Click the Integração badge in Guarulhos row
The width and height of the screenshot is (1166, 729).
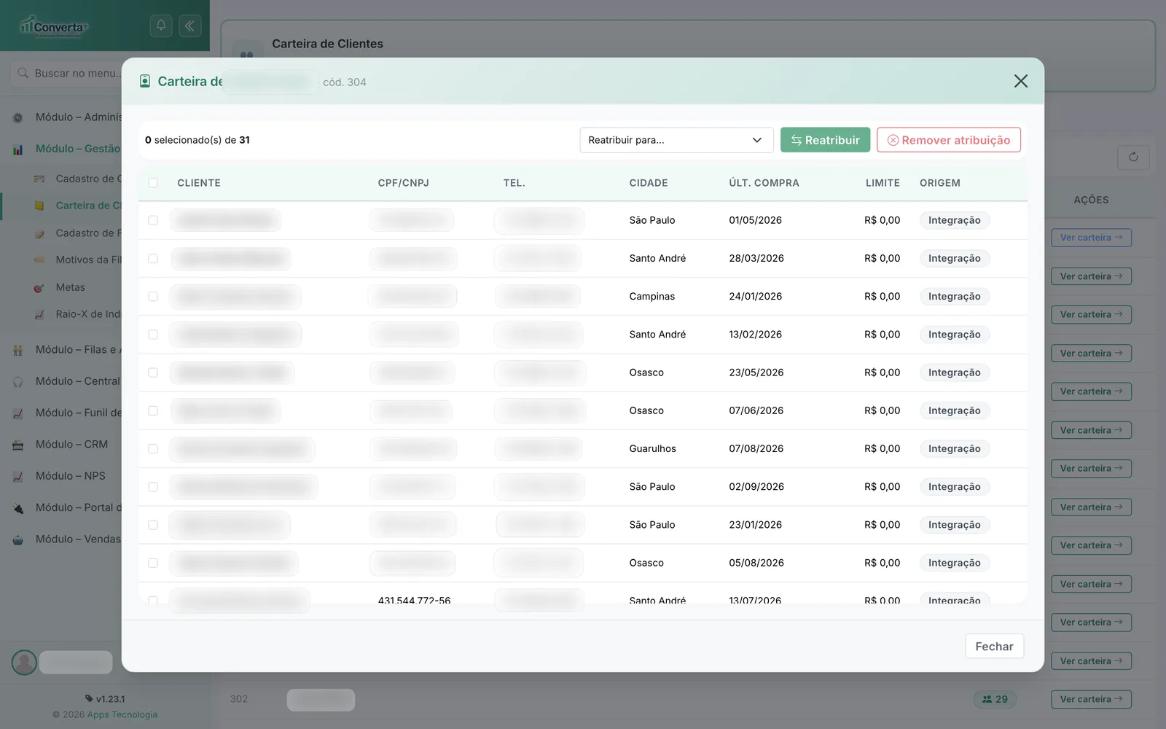pos(954,449)
